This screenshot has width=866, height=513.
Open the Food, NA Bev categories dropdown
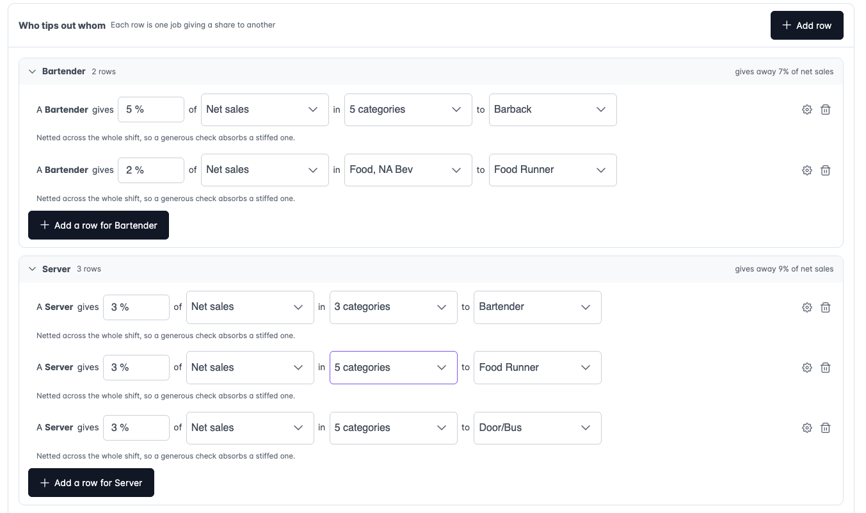408,170
